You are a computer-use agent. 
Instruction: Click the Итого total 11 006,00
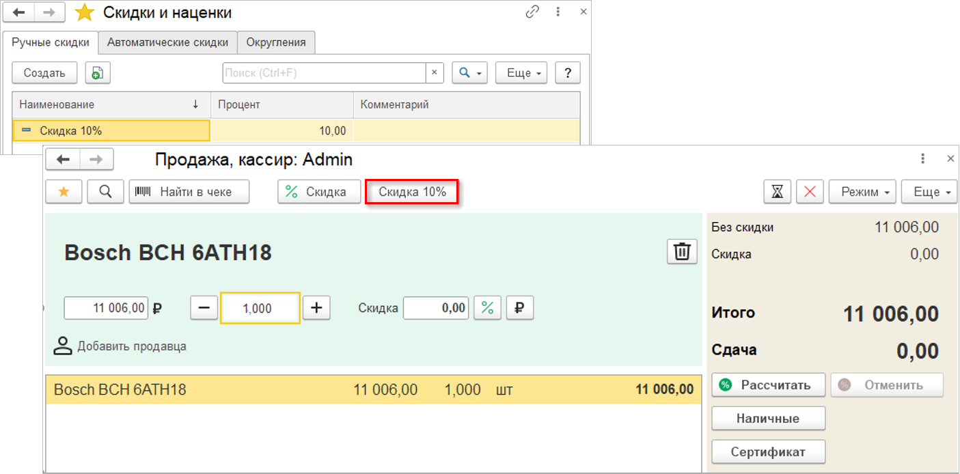pyautogui.click(x=891, y=314)
